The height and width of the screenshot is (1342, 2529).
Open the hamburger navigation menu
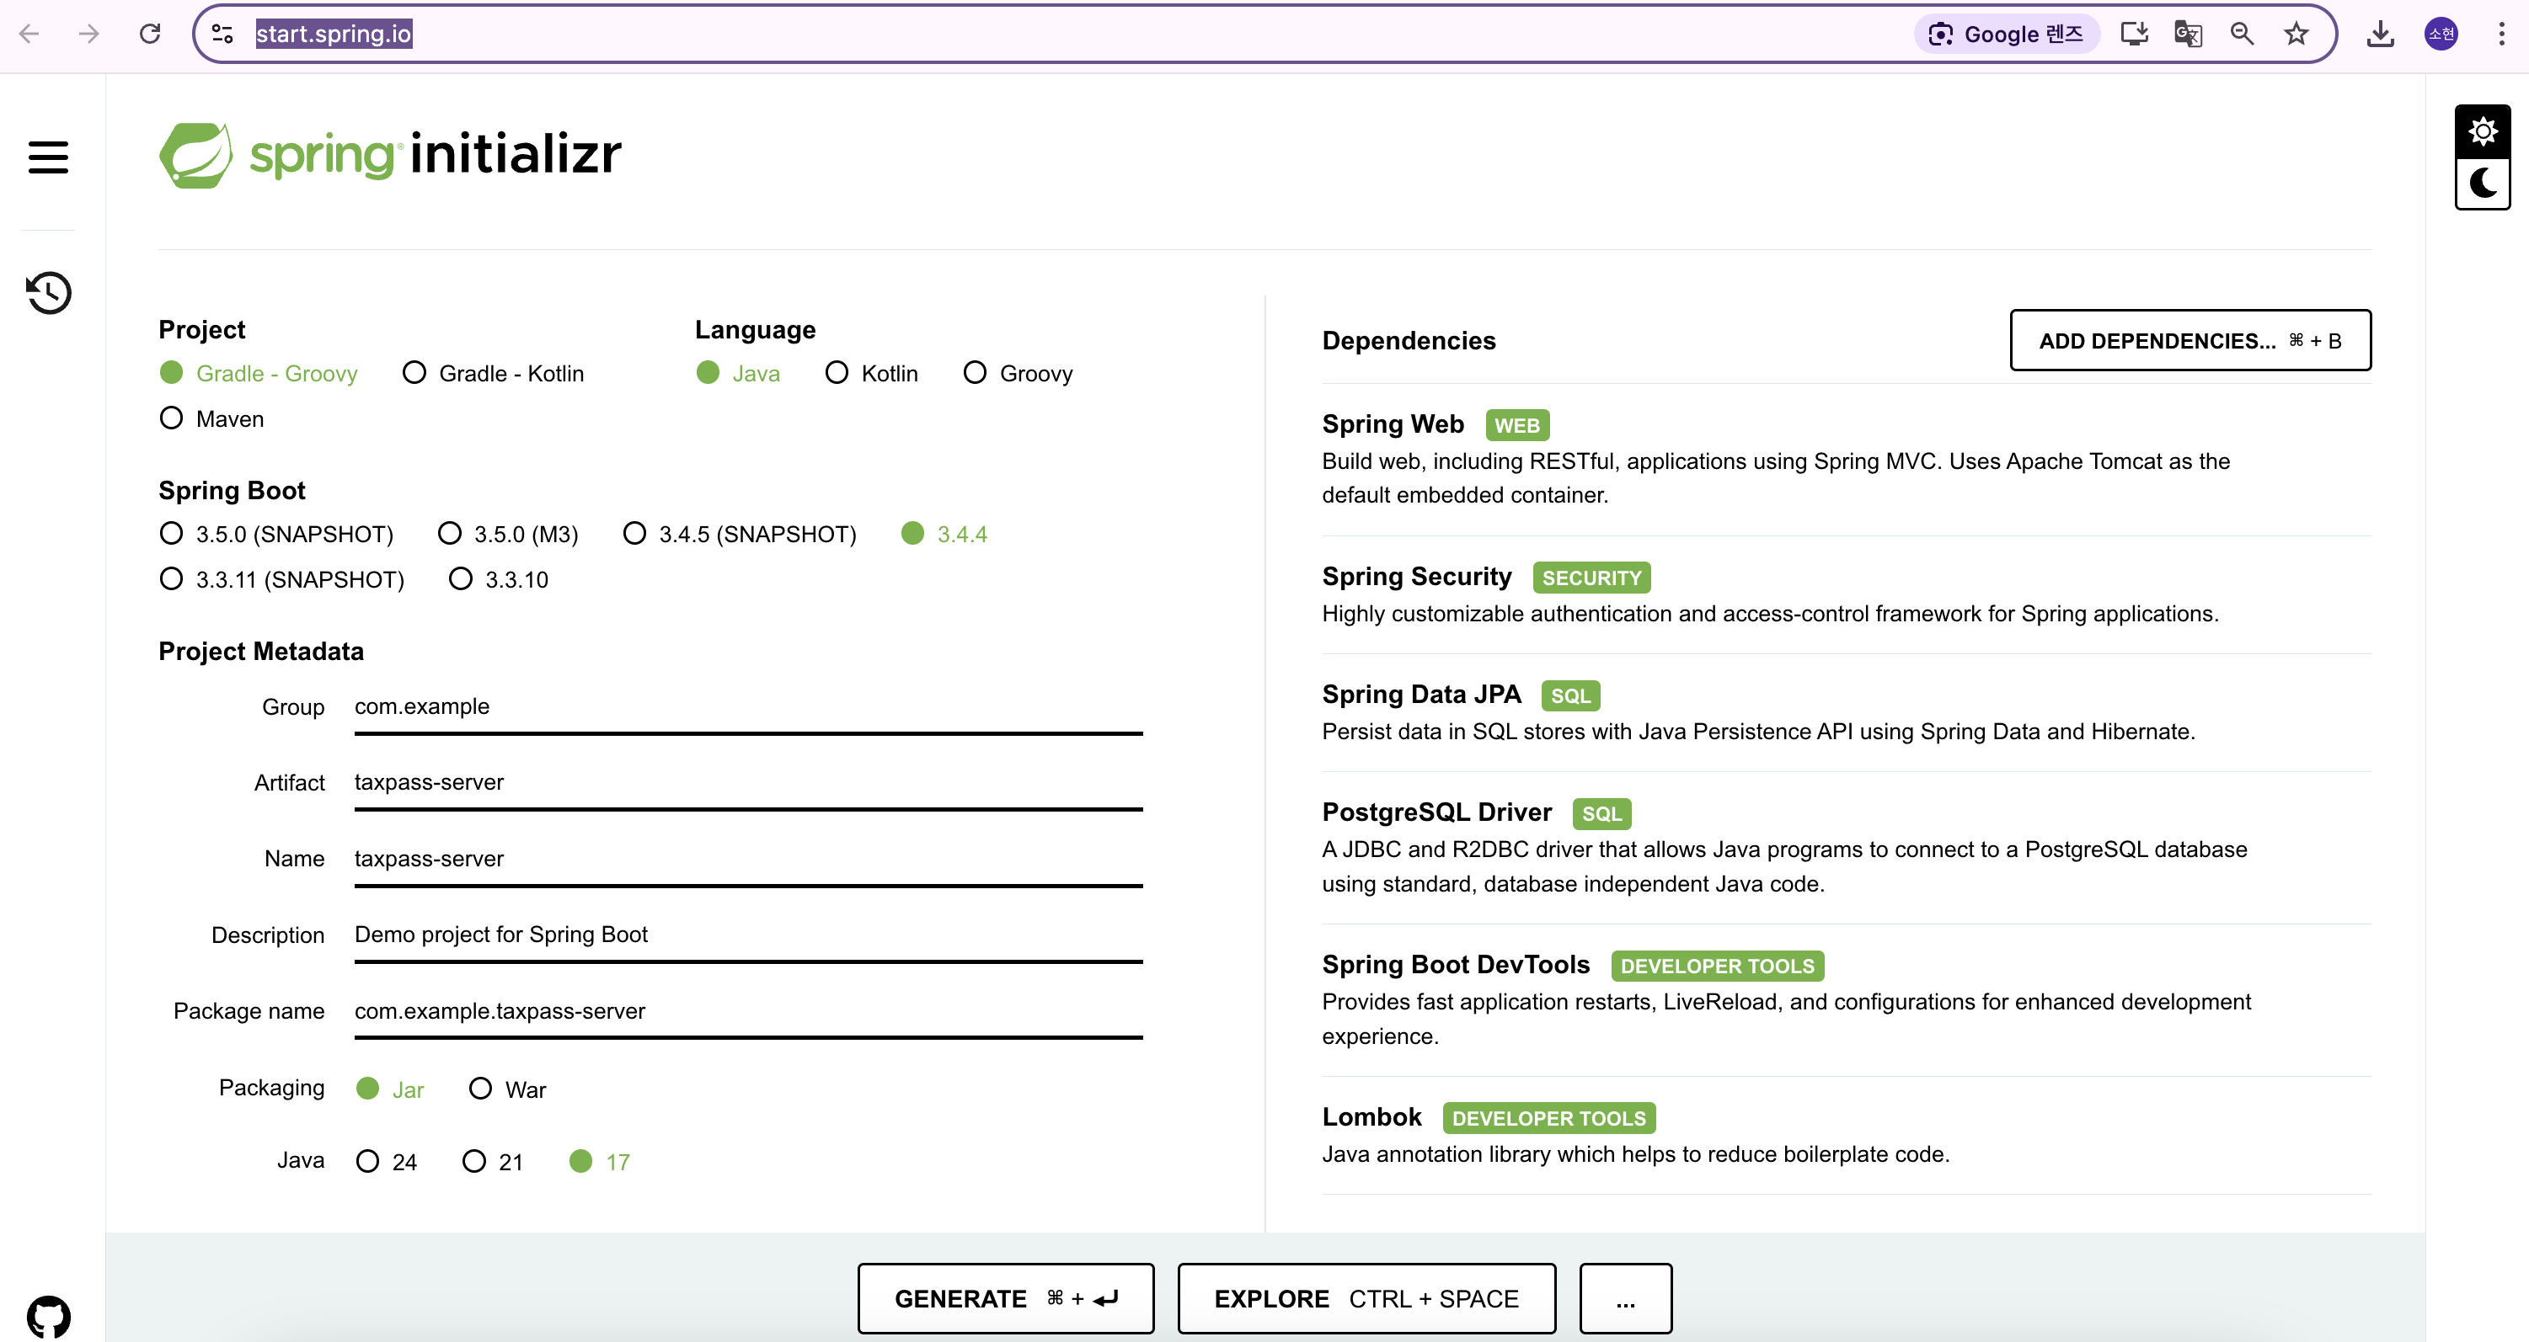click(48, 157)
